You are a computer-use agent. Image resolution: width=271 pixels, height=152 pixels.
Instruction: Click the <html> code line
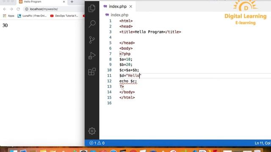tap(126, 21)
